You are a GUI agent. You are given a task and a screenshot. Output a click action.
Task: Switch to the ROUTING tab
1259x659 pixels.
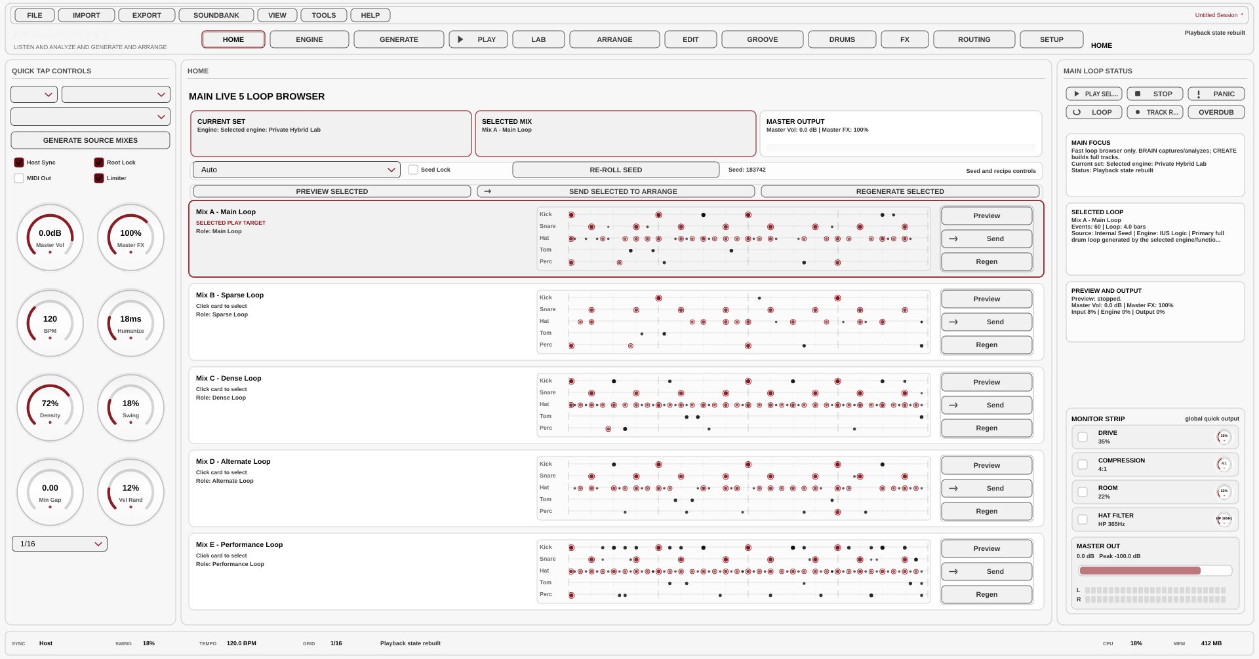[x=974, y=39]
